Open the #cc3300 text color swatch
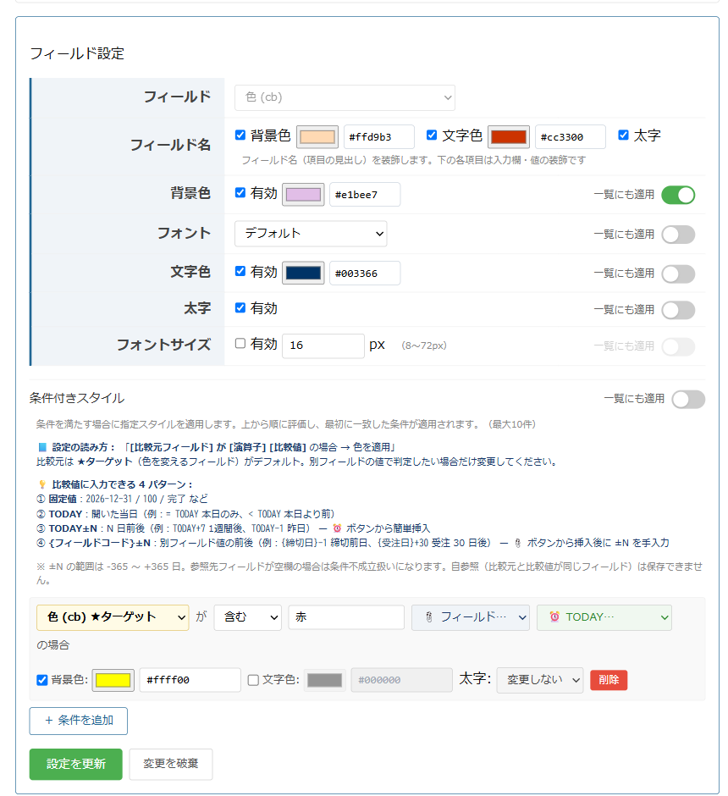 509,137
